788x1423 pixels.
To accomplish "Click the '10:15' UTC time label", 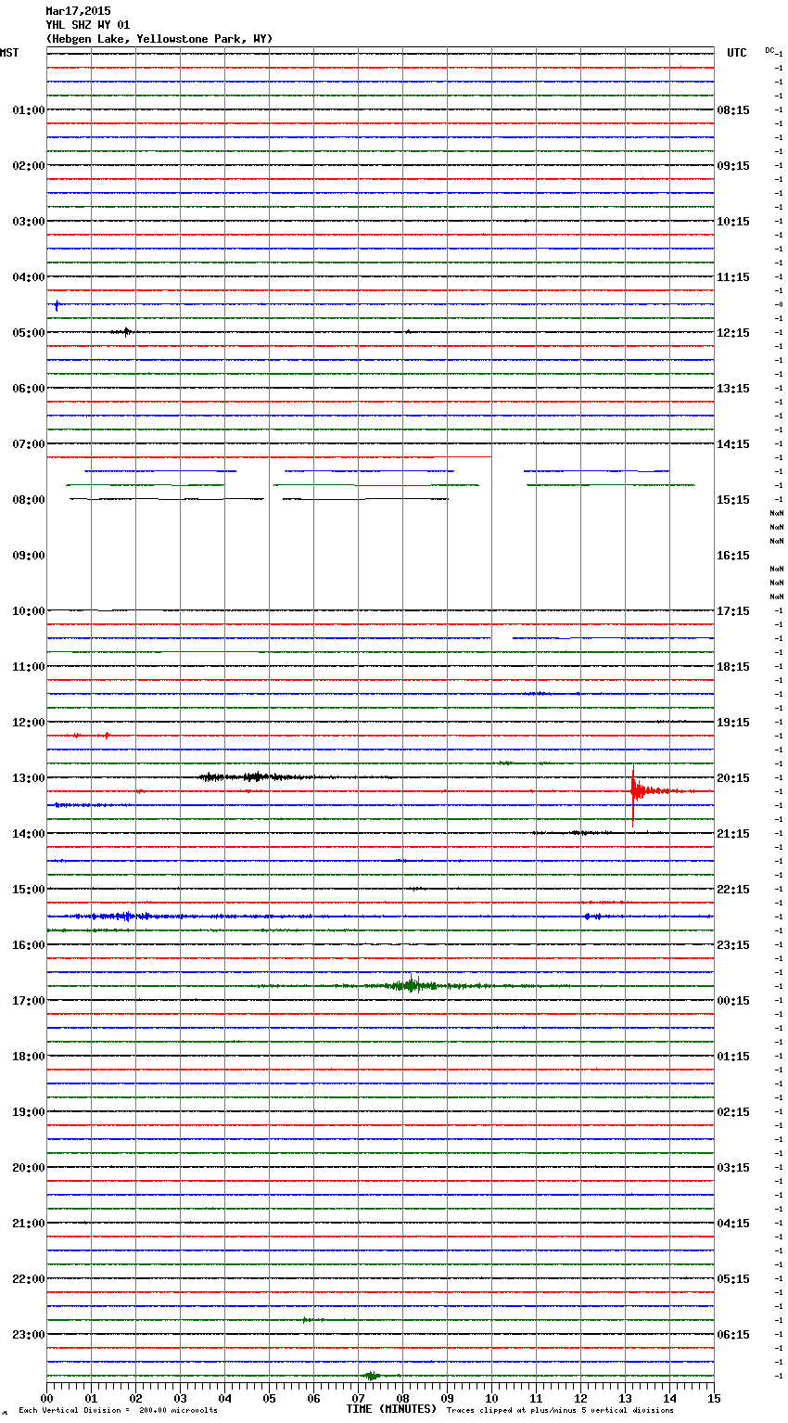I will click(733, 222).
